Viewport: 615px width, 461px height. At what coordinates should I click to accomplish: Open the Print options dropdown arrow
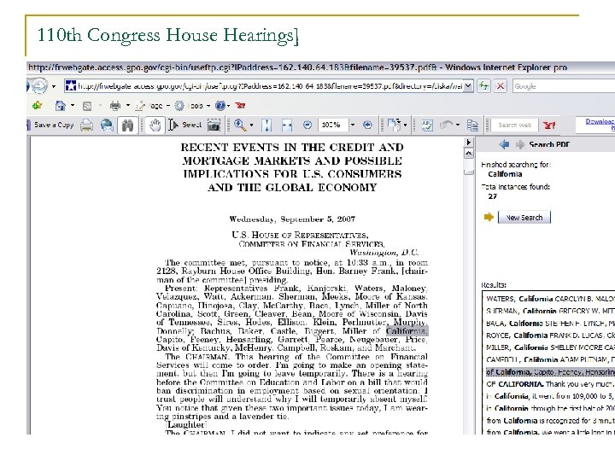pos(128,106)
